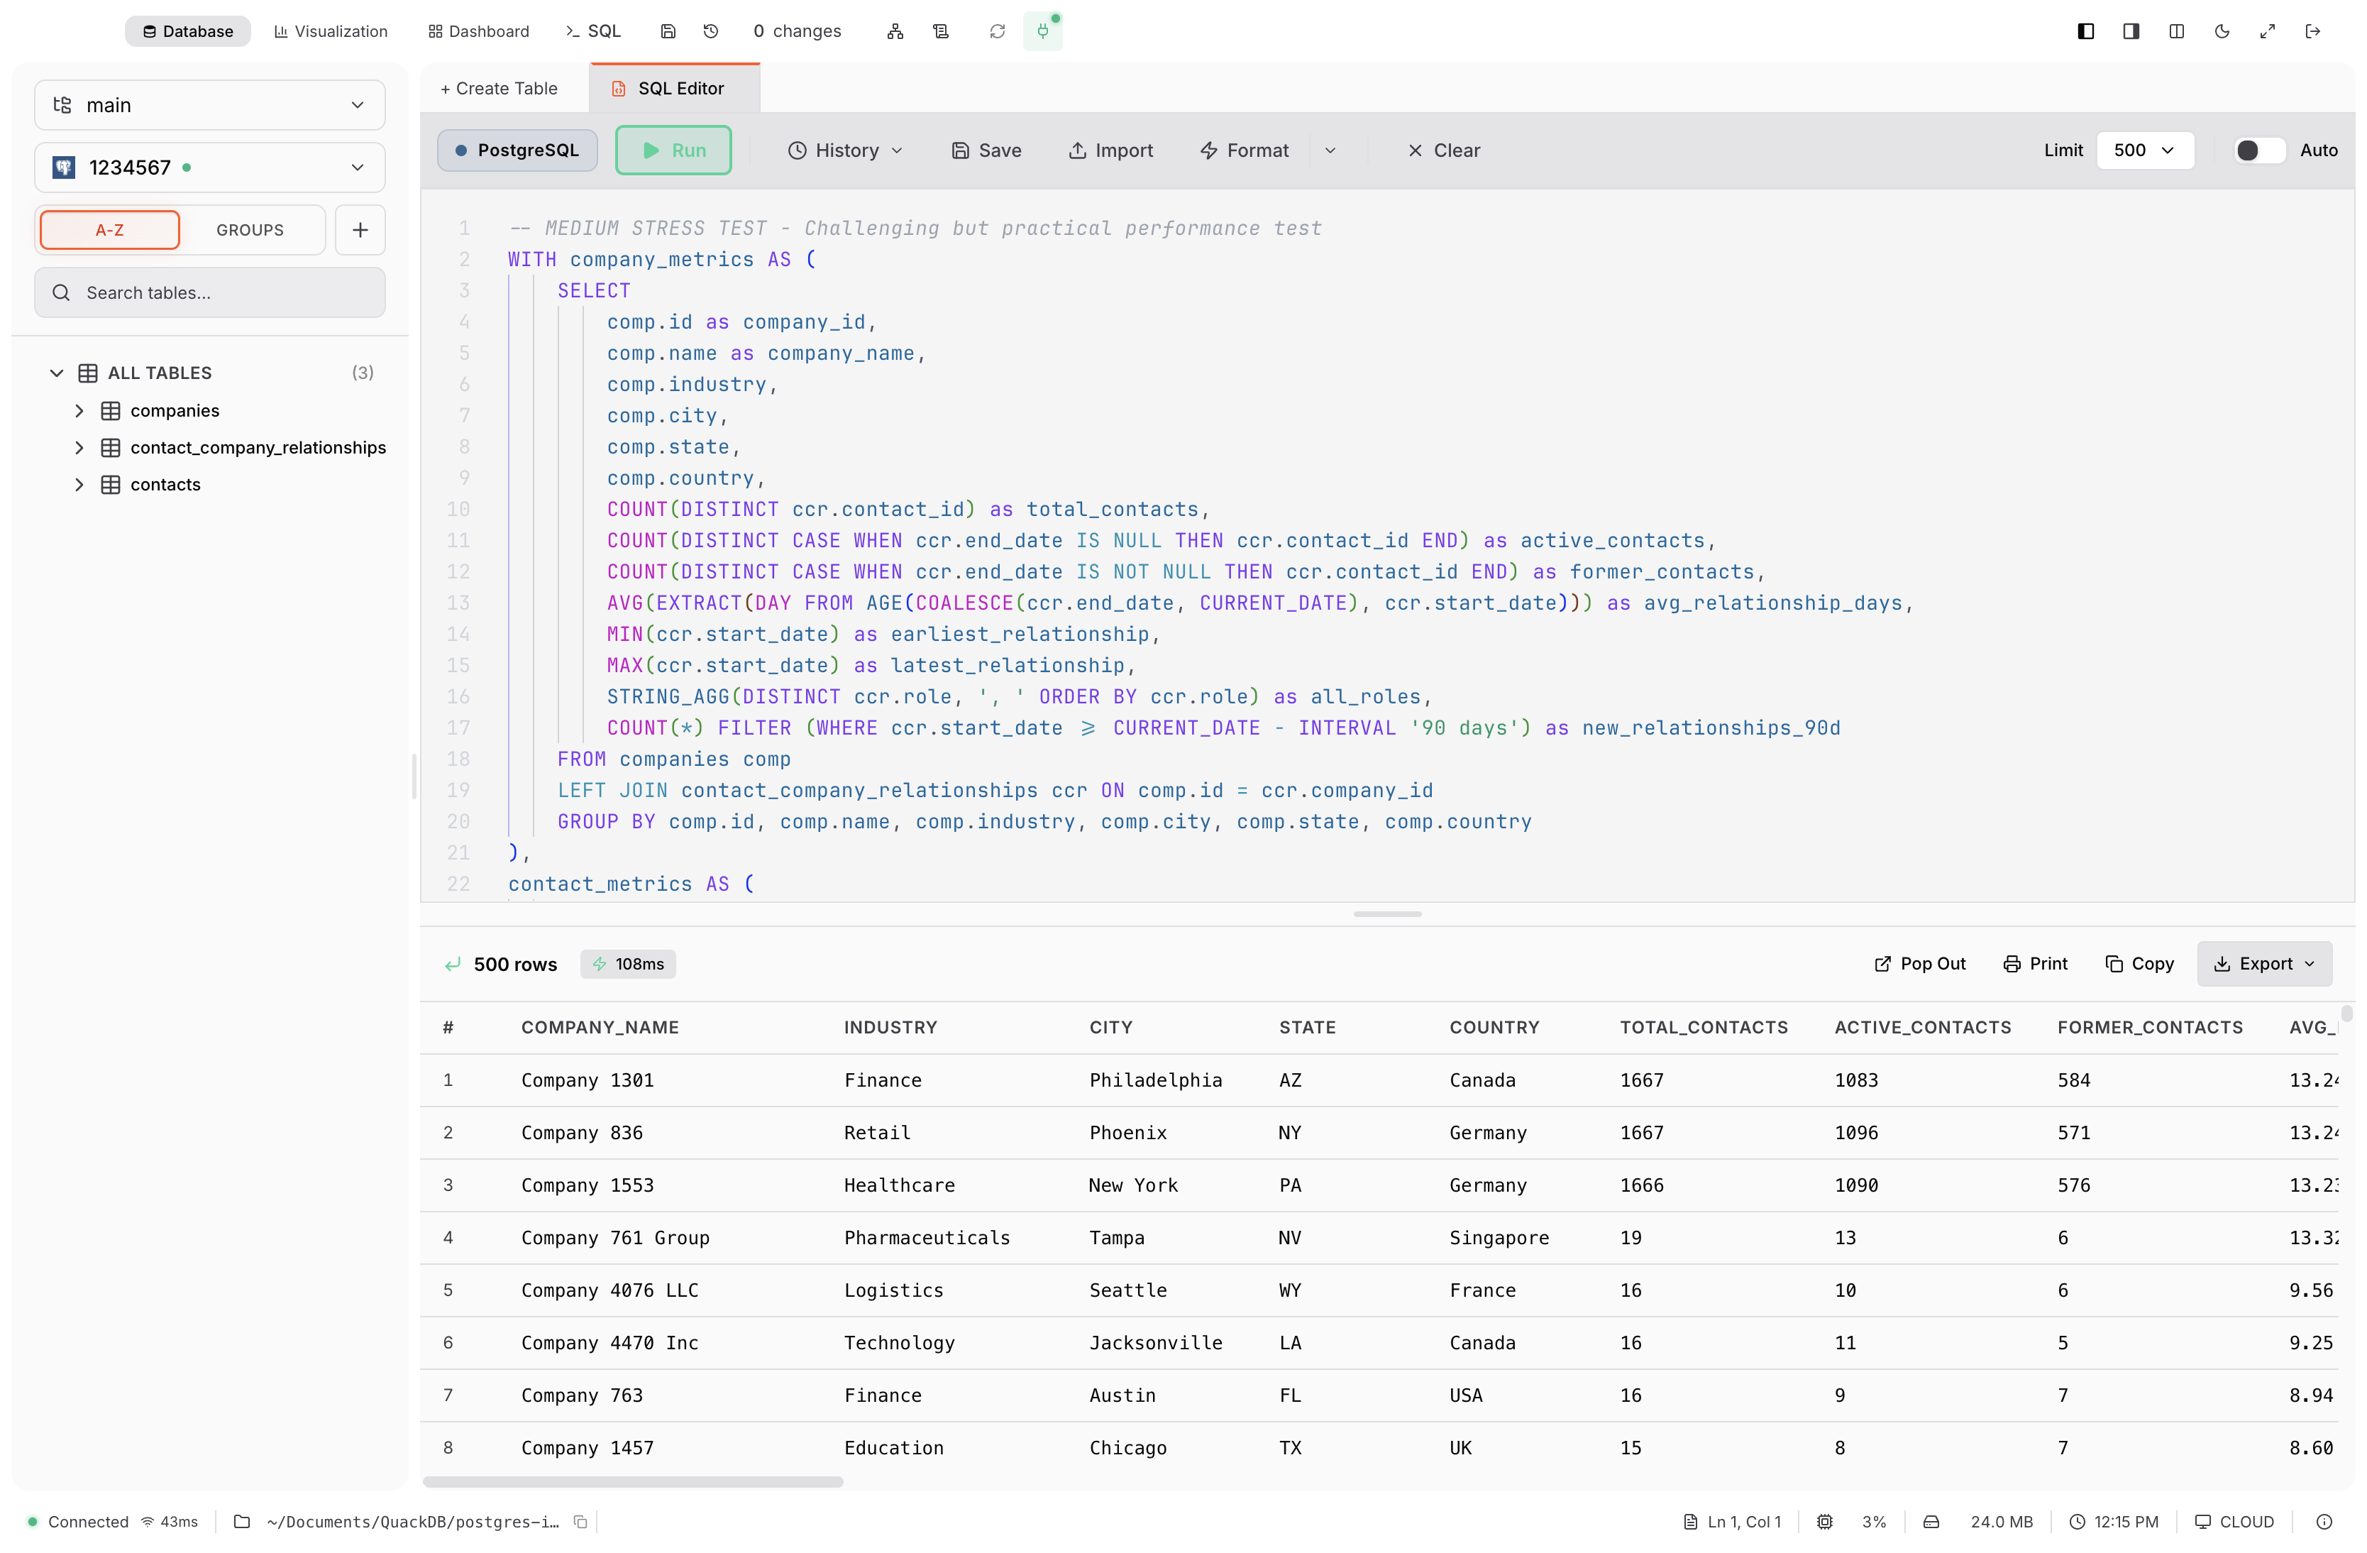Viewport: 2367px width, 1553px height.
Task: Click the Format query button
Action: point(1245,150)
